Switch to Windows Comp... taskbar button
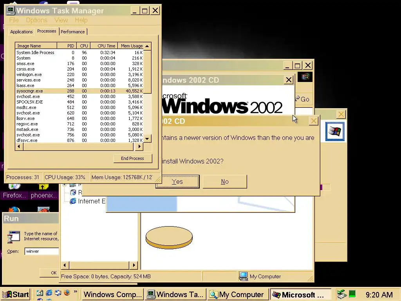This screenshot has height=301, width=401. pos(112,294)
